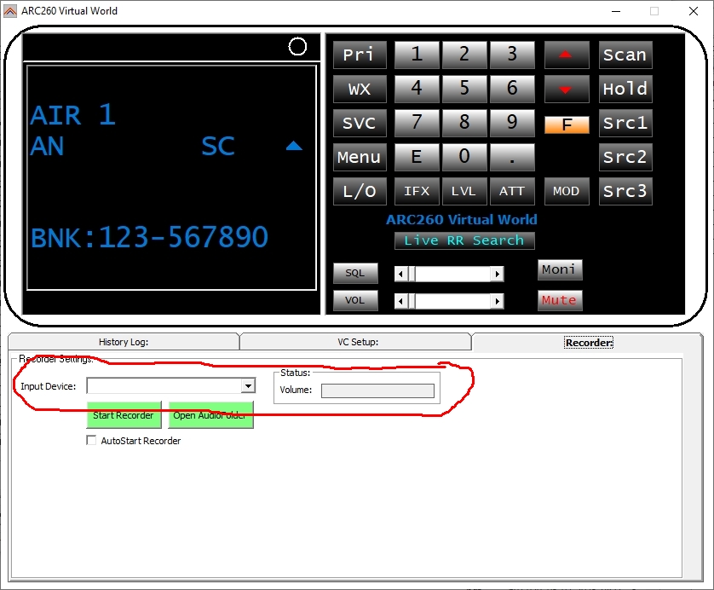
Task: Click the blue up triangle on the display
Action: [x=294, y=146]
